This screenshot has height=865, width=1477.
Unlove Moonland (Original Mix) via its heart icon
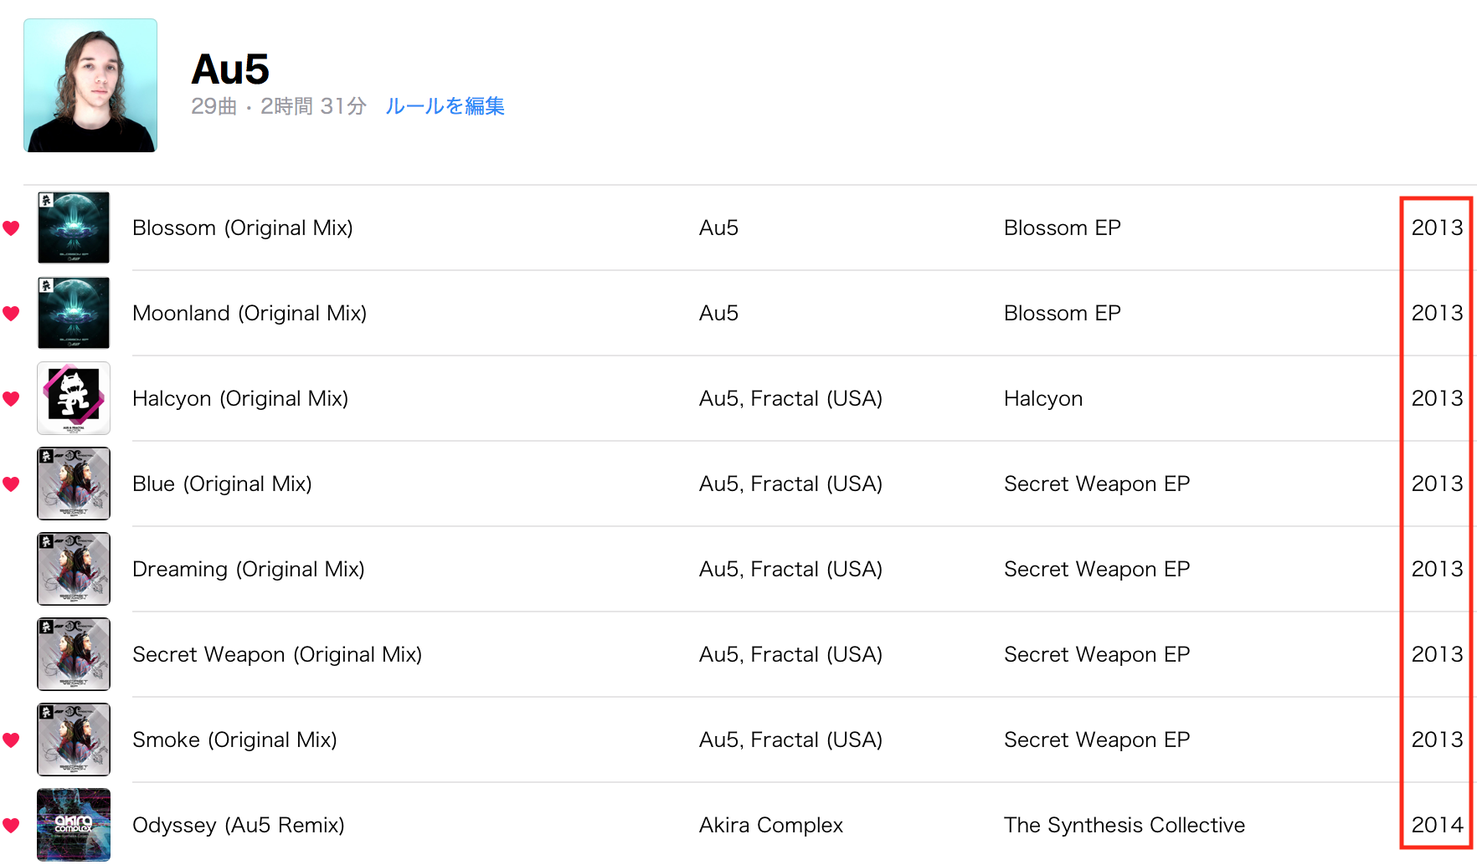(11, 313)
